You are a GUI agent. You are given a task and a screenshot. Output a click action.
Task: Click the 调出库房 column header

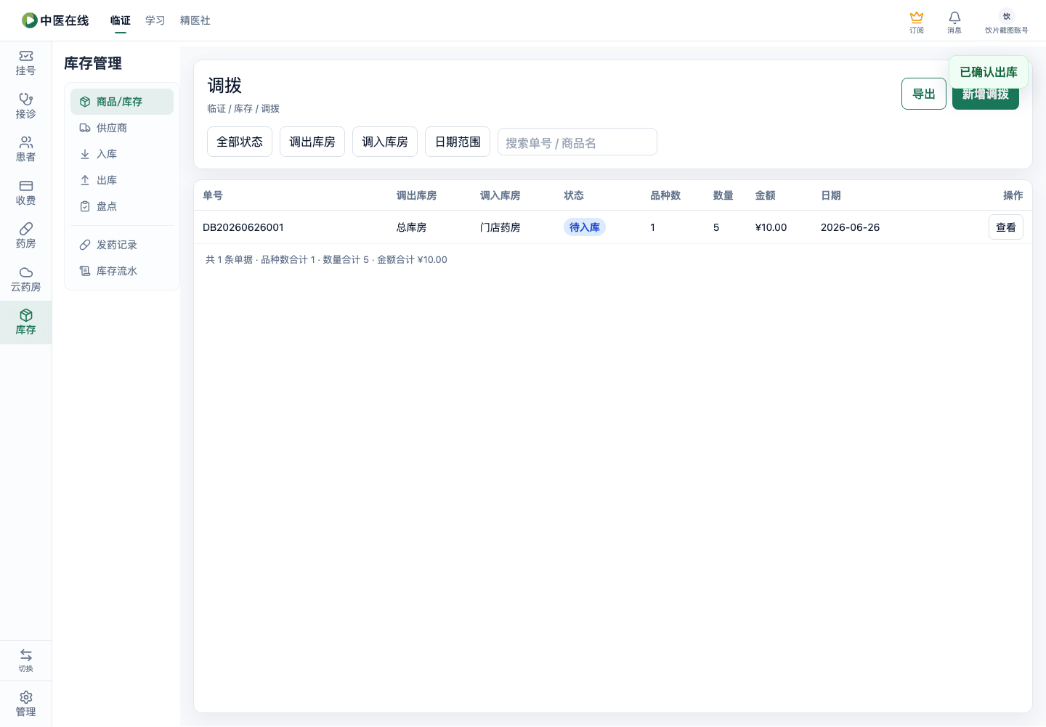pos(417,195)
